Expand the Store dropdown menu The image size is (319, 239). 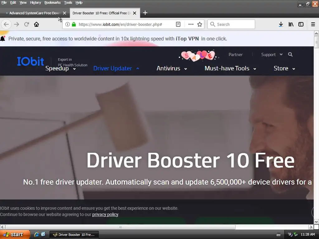point(284,68)
